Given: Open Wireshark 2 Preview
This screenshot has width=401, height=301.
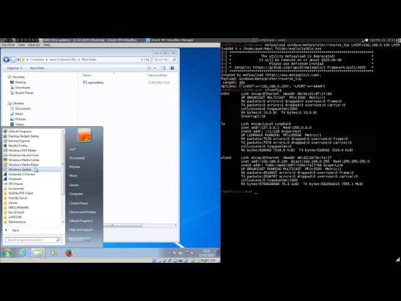Looking at the screenshot, I should click(x=21, y=174).
